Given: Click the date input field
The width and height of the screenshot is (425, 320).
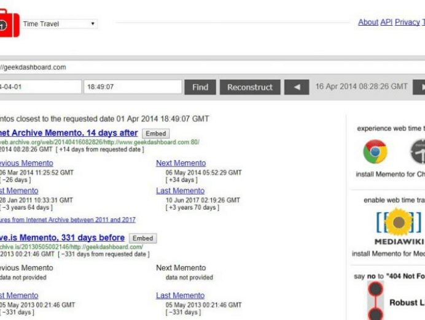Looking at the screenshot, I should tap(41, 87).
